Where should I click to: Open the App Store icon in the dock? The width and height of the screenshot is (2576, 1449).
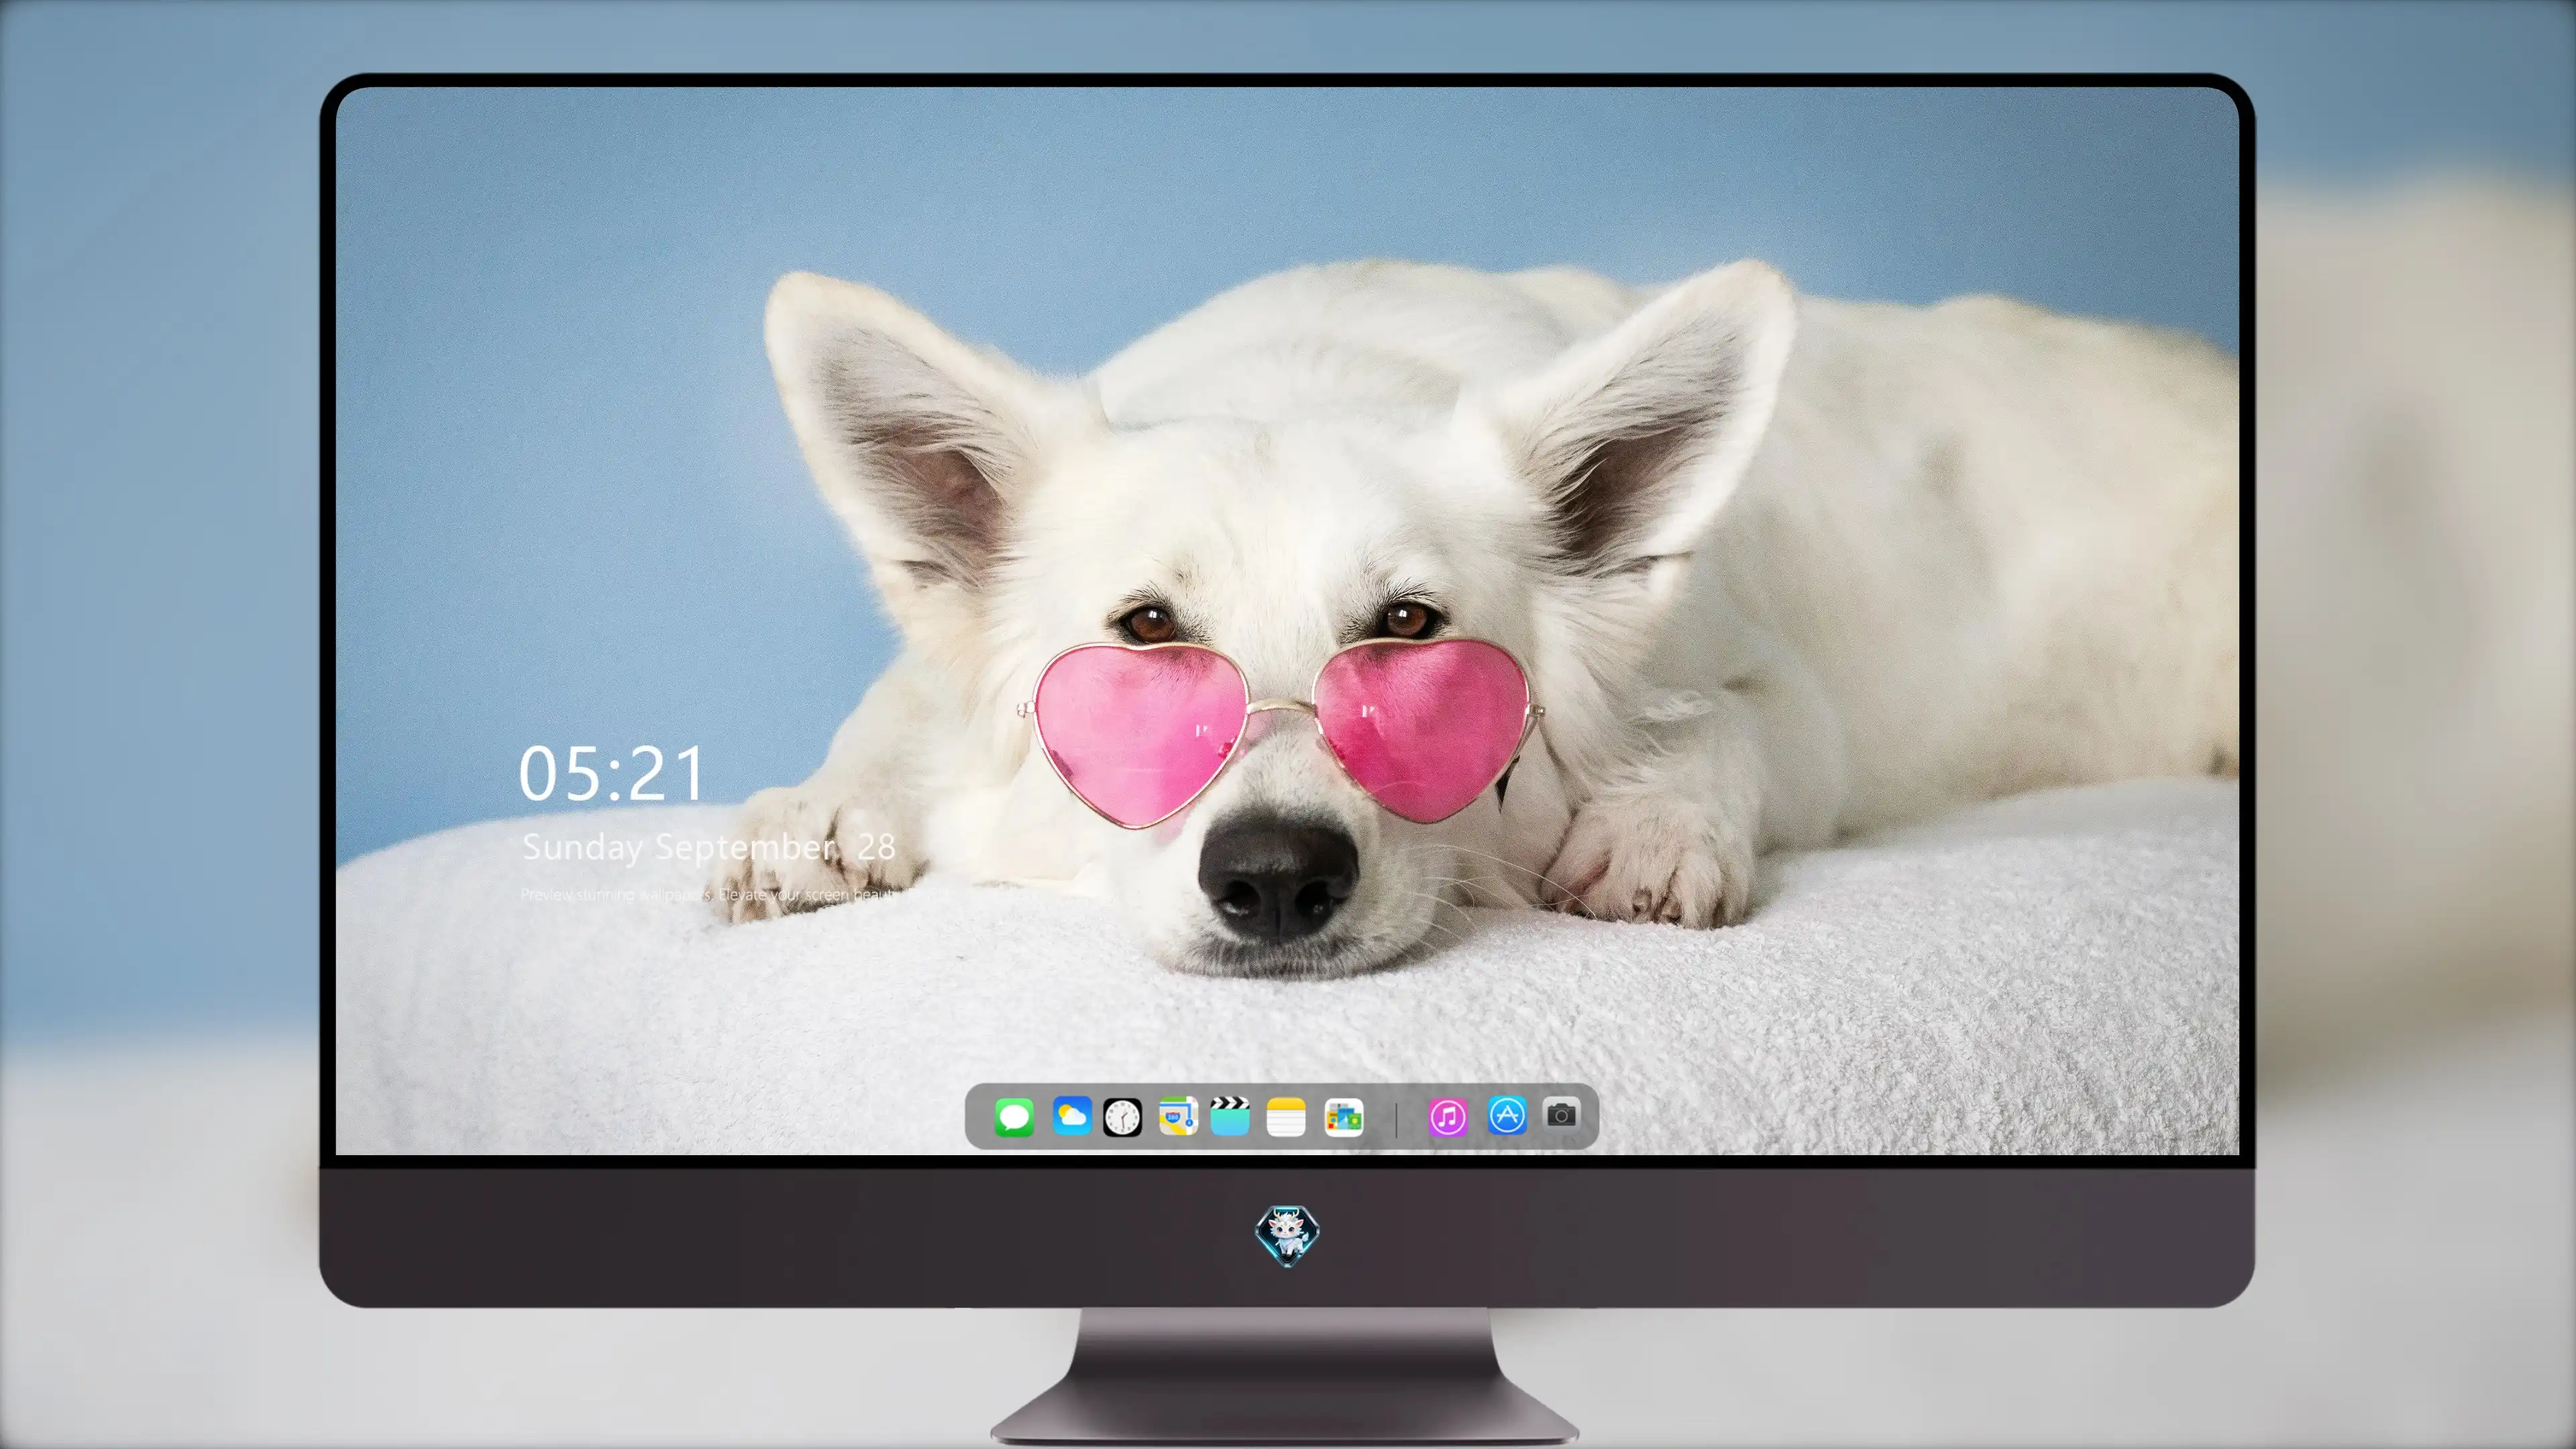(1507, 1115)
